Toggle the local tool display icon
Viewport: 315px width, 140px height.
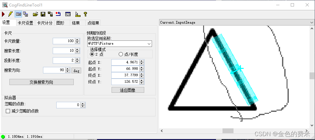click(x=18, y=14)
